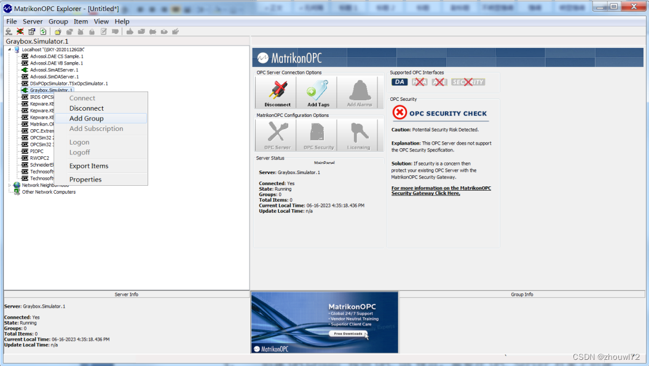Open the MatrikonOPC Security Gateway info link
Image resolution: width=649 pixels, height=366 pixels.
pos(441,191)
